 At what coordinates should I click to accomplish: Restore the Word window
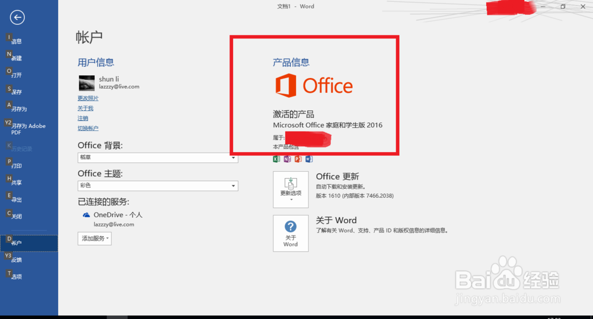563,7
